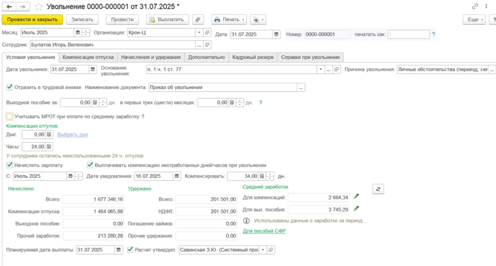Enable Учитывать МРОТ при оплате checkbox

(9, 117)
